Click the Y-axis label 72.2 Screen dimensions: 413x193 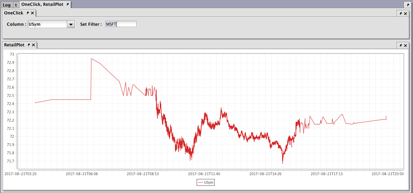[10, 120]
